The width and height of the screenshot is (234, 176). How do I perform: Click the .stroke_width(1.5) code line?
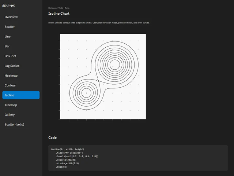tap(67, 163)
